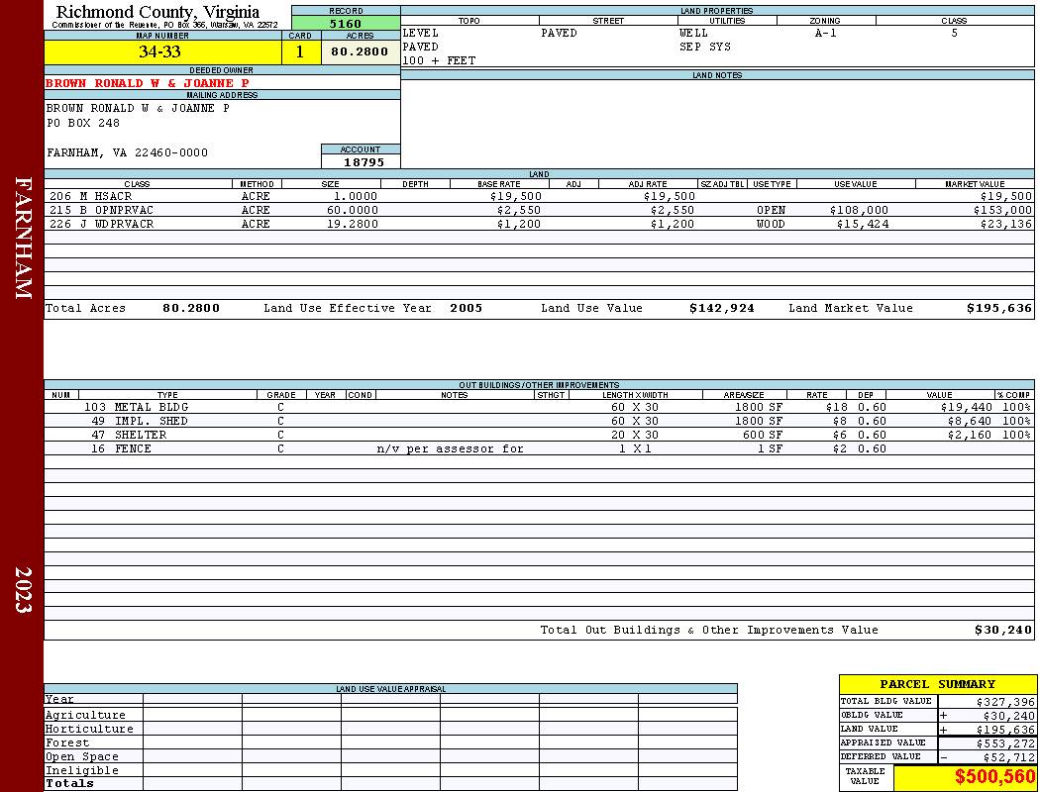Click the impl. shed value $8,640
This screenshot has width=1040, height=792.
point(970,422)
